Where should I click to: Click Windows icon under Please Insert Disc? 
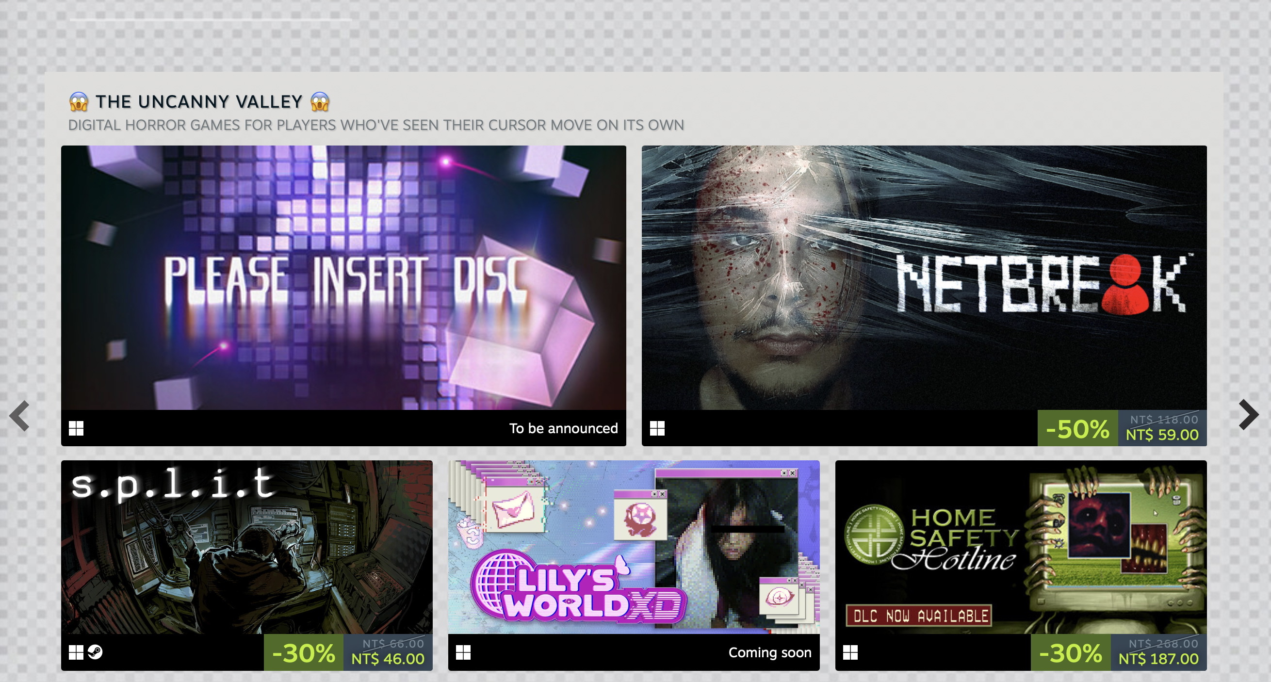(76, 428)
